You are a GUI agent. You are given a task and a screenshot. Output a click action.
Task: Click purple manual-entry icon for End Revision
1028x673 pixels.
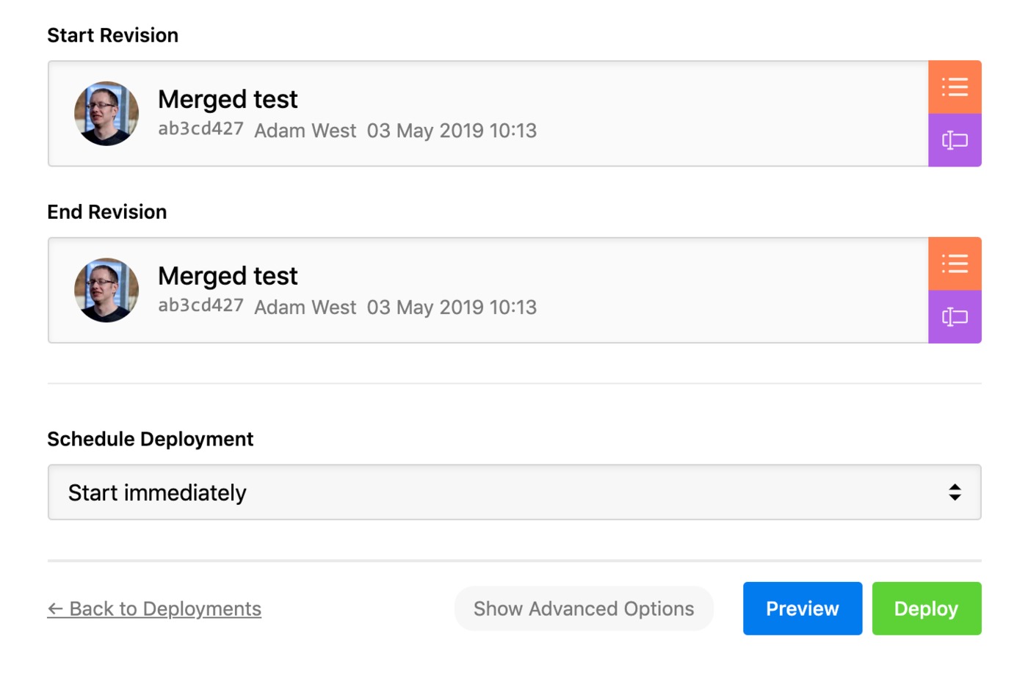click(x=955, y=317)
